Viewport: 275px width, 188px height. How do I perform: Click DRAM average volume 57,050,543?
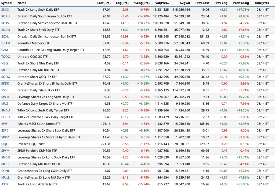click(x=182, y=43)
